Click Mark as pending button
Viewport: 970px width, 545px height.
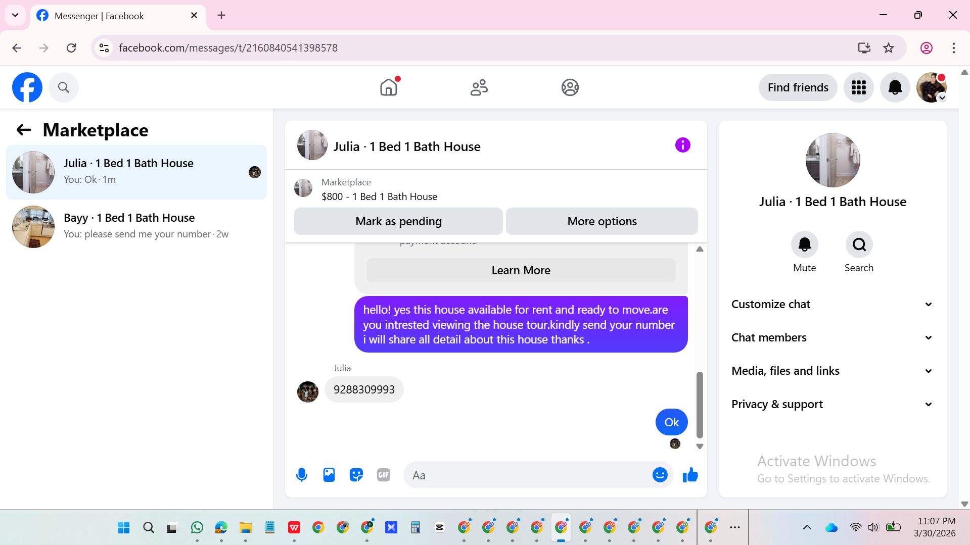(x=398, y=221)
